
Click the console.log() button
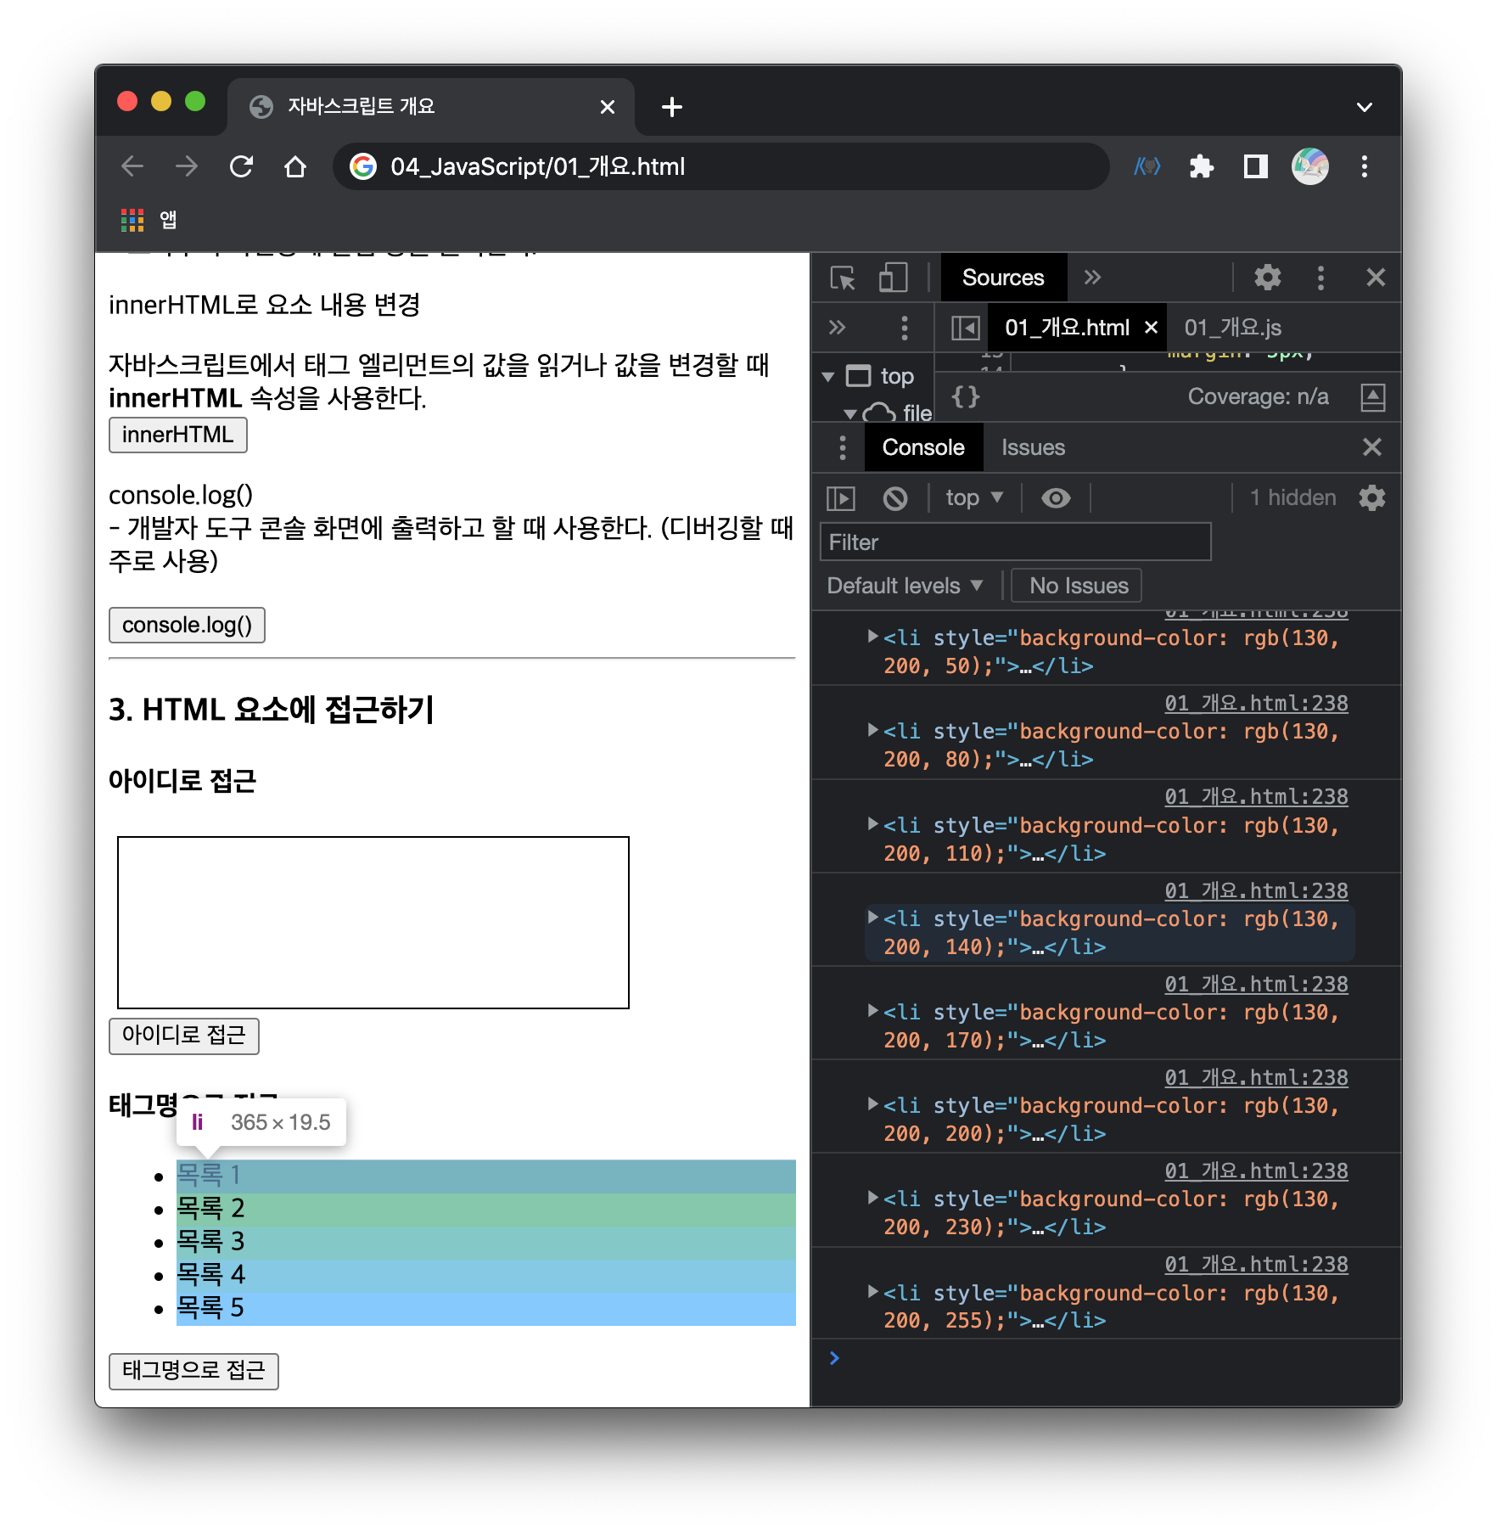187,625
